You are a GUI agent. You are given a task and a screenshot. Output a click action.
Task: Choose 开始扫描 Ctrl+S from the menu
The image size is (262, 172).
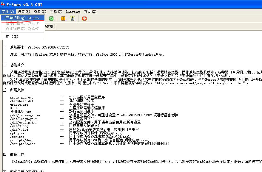coord(23,18)
